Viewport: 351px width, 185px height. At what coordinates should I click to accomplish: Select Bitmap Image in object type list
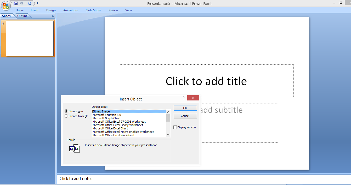point(129,111)
